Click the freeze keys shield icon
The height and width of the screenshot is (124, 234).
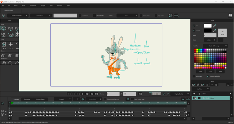[128, 99]
